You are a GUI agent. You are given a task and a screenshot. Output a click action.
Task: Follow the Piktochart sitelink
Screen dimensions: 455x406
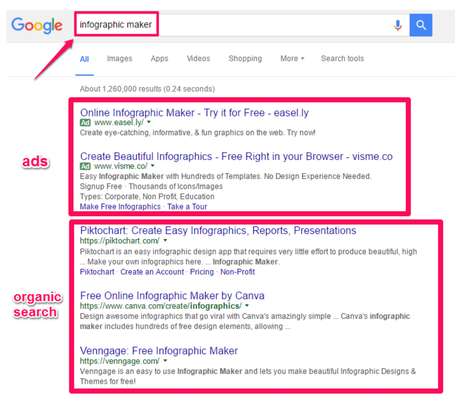point(97,272)
